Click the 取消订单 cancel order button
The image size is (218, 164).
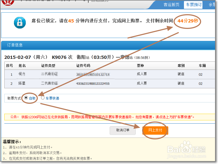[x=123, y=131]
